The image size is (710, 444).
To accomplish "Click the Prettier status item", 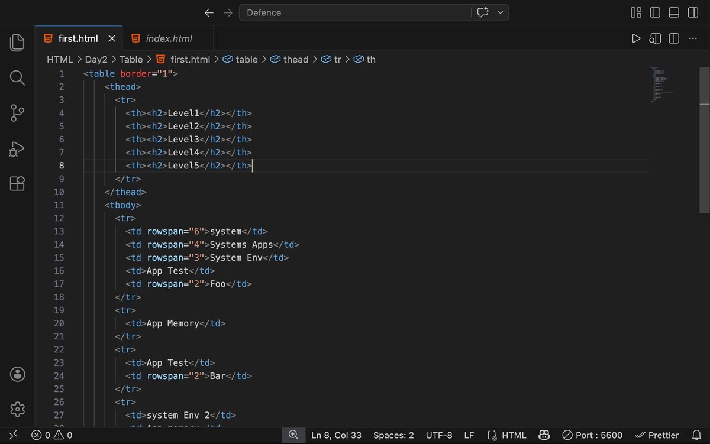I will pos(657,435).
